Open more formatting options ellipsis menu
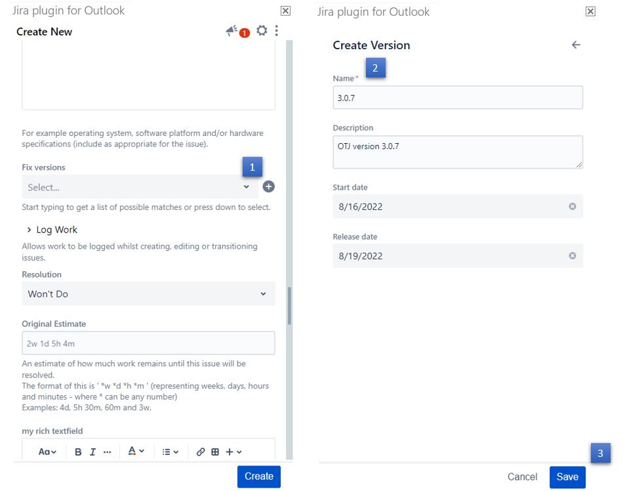The width and height of the screenshot is (627, 491). (x=108, y=452)
